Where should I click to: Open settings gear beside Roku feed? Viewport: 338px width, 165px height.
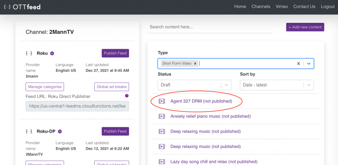pos(52,53)
